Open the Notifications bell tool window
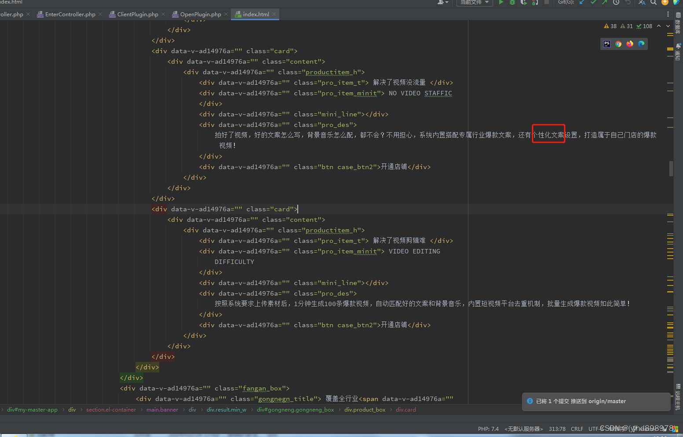This screenshot has height=437, width=683. point(678,52)
